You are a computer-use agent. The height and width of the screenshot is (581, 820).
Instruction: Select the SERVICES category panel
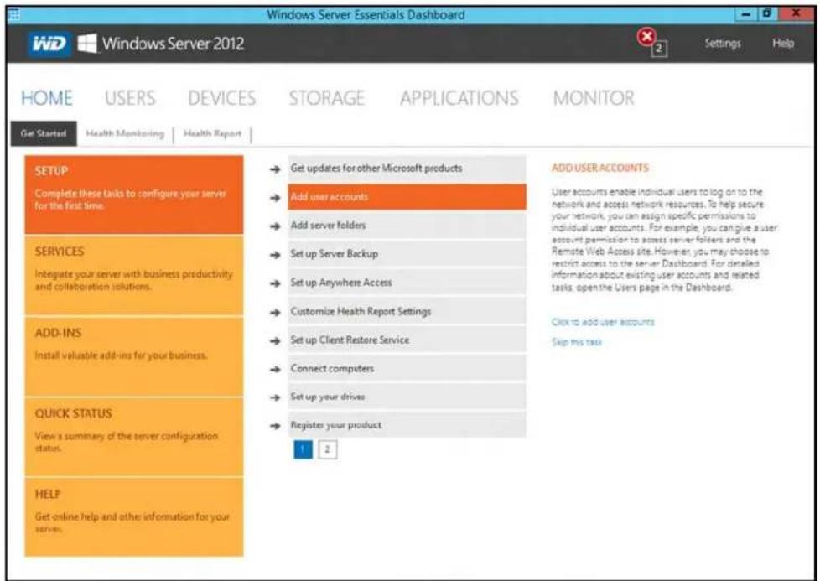[134, 275]
